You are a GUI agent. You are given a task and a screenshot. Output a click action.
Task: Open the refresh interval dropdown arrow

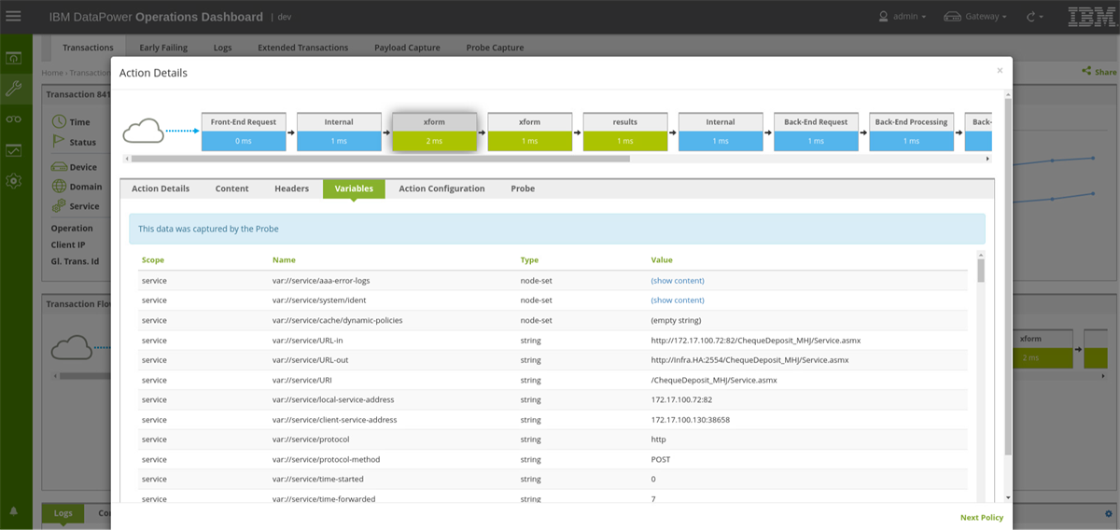(1043, 17)
